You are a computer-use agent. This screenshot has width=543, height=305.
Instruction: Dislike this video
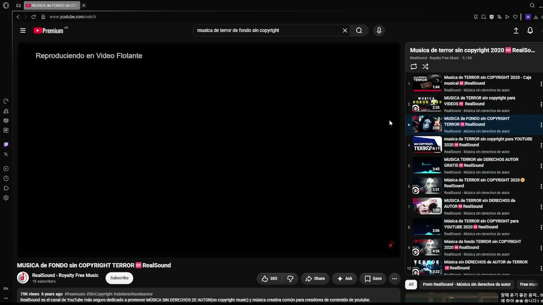pos(290,278)
